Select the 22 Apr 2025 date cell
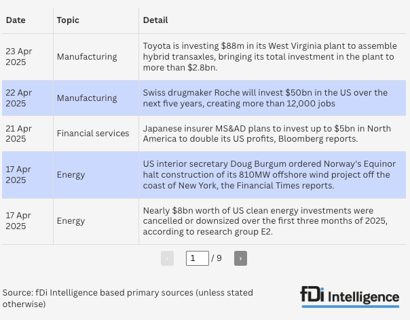The width and height of the screenshot is (410, 320). (19, 98)
